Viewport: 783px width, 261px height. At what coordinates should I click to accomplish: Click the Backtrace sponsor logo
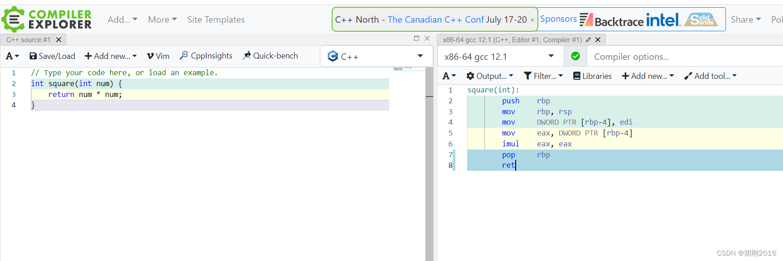(611, 20)
